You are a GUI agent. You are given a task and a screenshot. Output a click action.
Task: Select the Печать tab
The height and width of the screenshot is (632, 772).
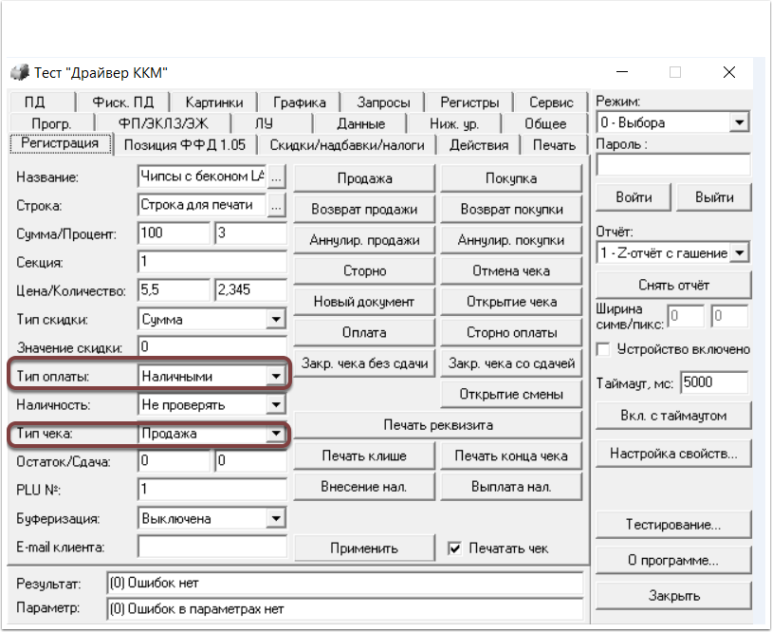[x=554, y=145]
